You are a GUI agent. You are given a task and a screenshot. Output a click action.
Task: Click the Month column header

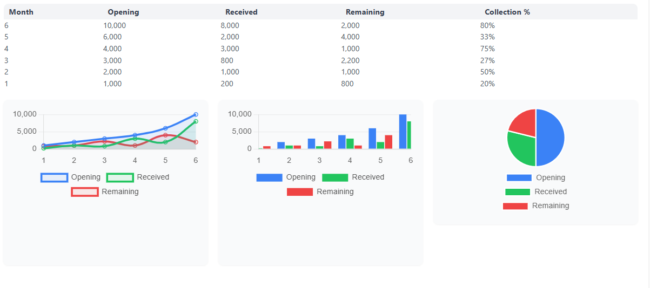21,12
